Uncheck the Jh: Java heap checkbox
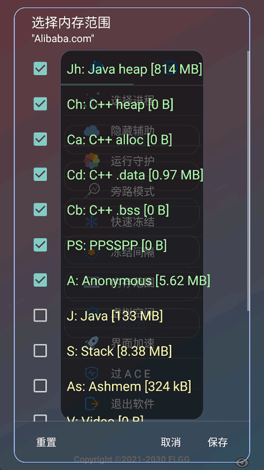 pos(40,69)
